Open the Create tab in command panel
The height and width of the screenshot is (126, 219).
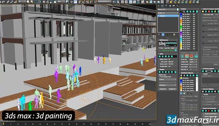[x=159, y=5]
